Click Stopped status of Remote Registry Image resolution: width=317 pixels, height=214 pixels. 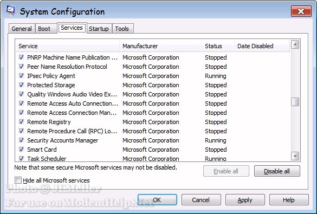point(216,122)
